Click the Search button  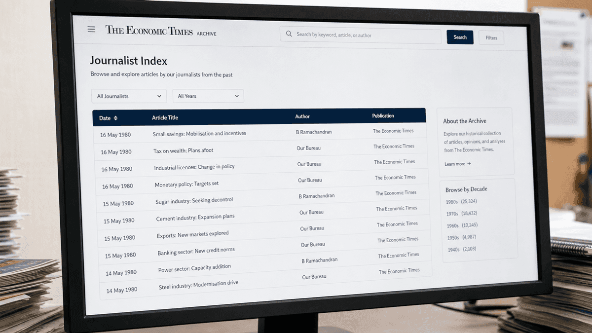[460, 37]
